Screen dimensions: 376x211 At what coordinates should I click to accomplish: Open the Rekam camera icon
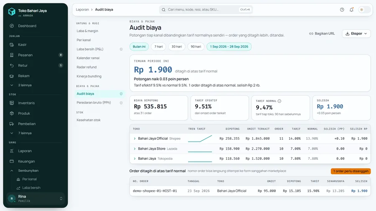click(12, 76)
